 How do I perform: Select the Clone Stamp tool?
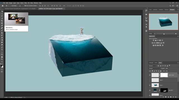pyautogui.click(x=2, y=33)
